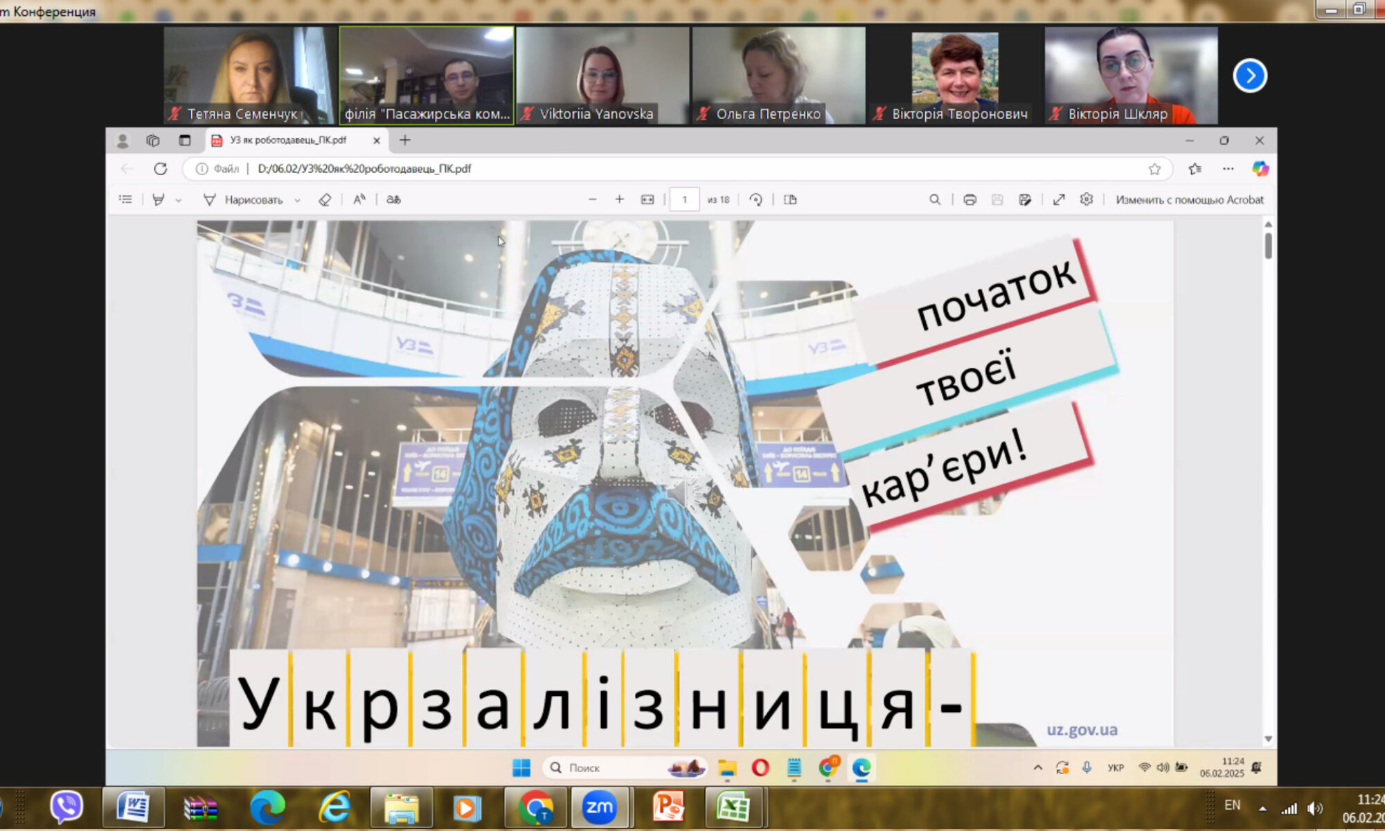Open the PDF table of contents
Image resolution: width=1385 pixels, height=831 pixels.
125,199
